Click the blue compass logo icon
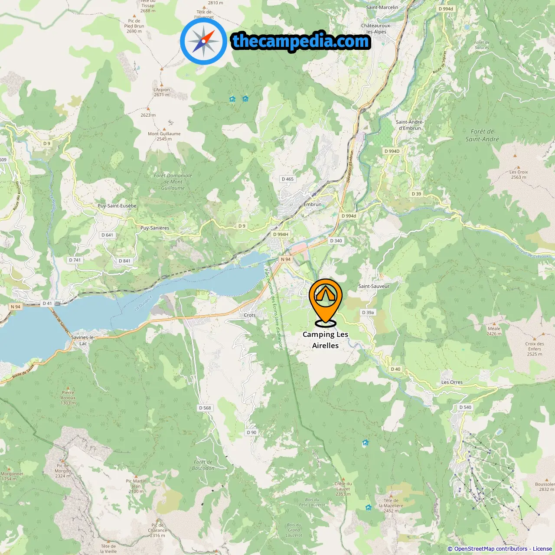This screenshot has height=555, width=555. pyautogui.click(x=203, y=41)
